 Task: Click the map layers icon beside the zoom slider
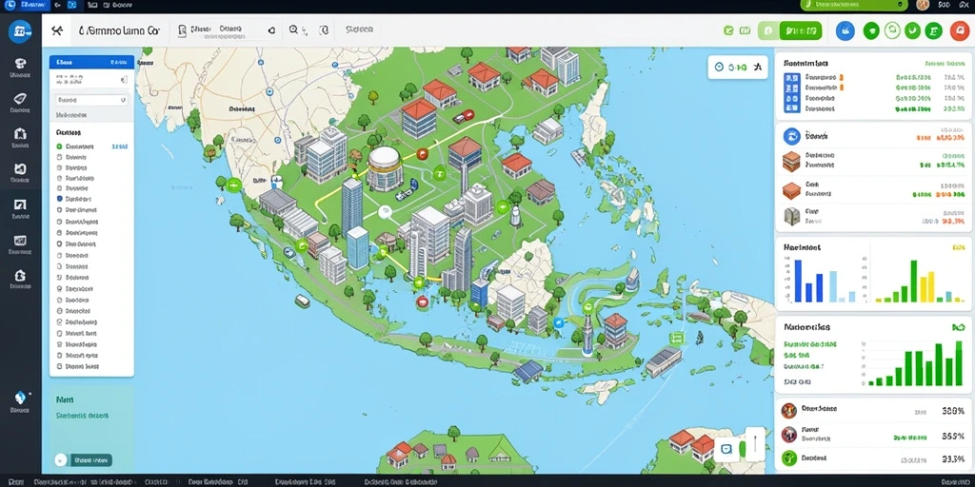pyautogui.click(x=726, y=449)
